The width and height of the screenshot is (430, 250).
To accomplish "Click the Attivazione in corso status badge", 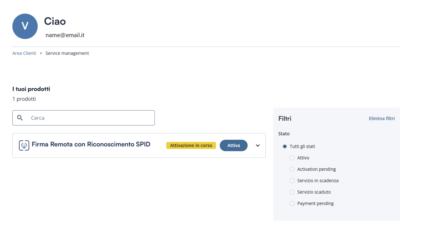I will pos(191,145).
